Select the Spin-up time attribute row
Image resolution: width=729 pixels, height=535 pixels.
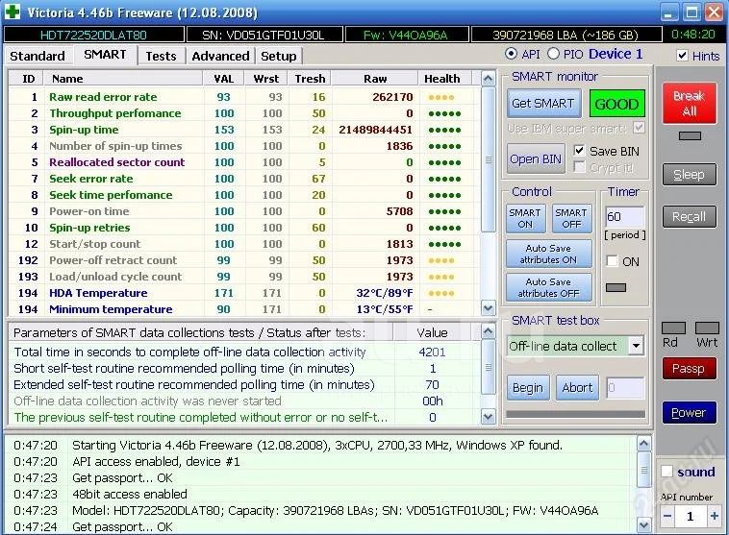[244, 130]
